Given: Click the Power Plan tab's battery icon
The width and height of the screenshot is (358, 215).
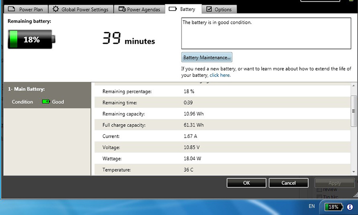Looking at the screenshot, I should point(12,9).
